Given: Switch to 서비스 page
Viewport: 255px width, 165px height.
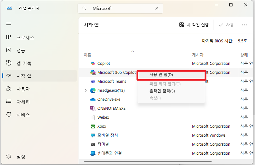Looking at the screenshot, I should (40, 115).
